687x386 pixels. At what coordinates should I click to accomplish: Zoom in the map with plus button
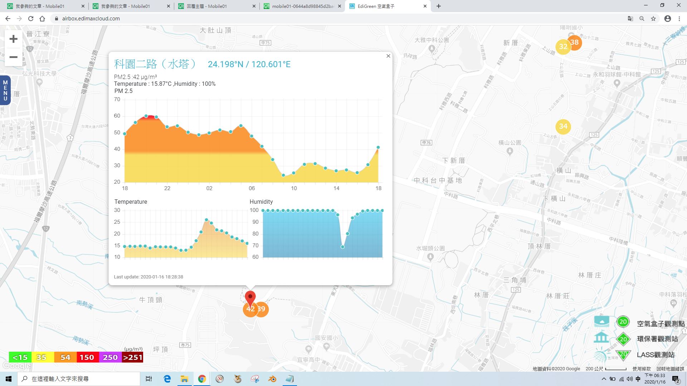coord(13,39)
